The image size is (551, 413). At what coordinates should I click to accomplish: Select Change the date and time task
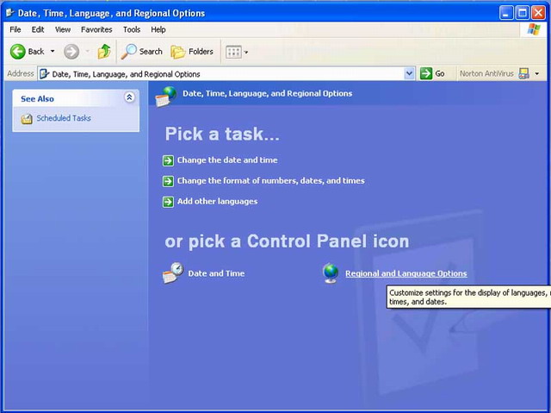(226, 160)
